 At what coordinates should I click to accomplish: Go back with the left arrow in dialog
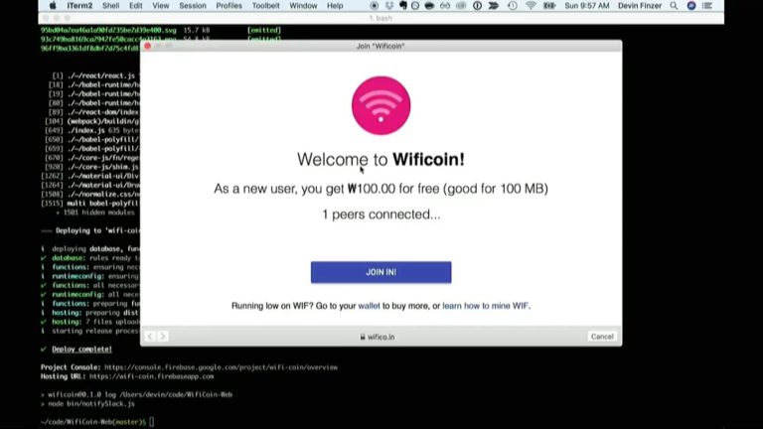pos(150,337)
